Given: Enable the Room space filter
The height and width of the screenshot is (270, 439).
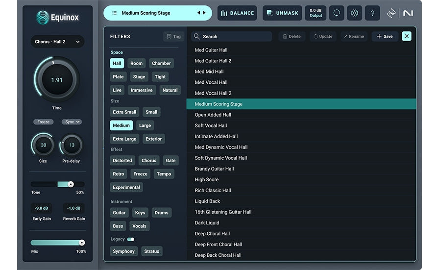Looking at the screenshot, I should click(x=136, y=63).
